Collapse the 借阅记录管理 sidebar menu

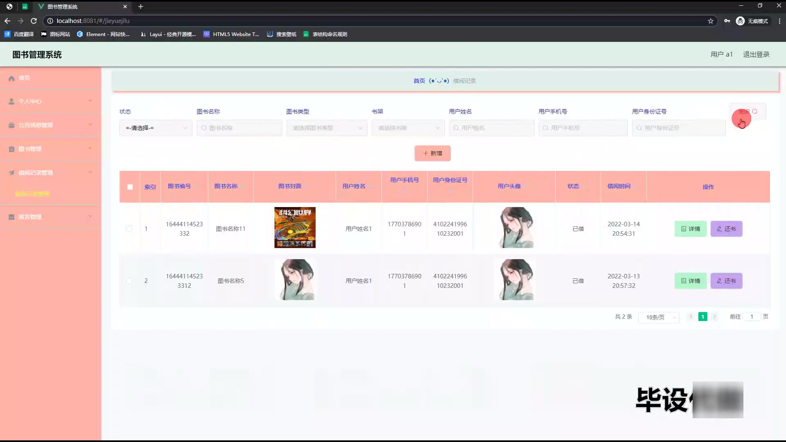pyautogui.click(x=50, y=173)
